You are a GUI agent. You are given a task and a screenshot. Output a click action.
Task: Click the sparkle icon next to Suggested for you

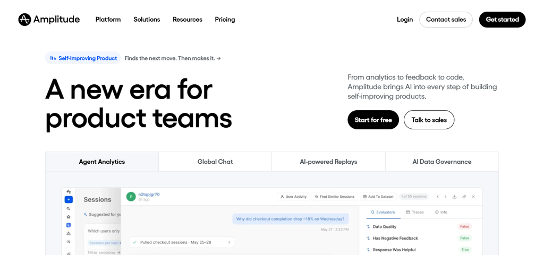click(86, 215)
